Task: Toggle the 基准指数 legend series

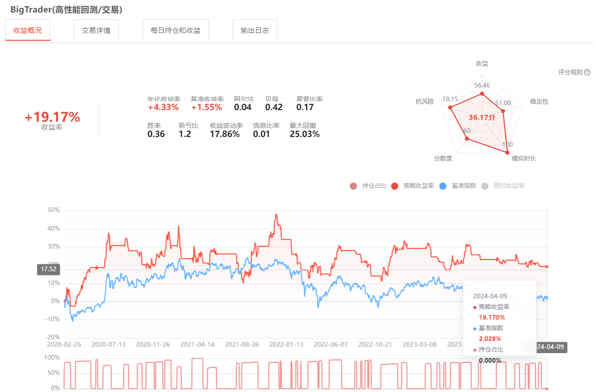Action: 458,186
